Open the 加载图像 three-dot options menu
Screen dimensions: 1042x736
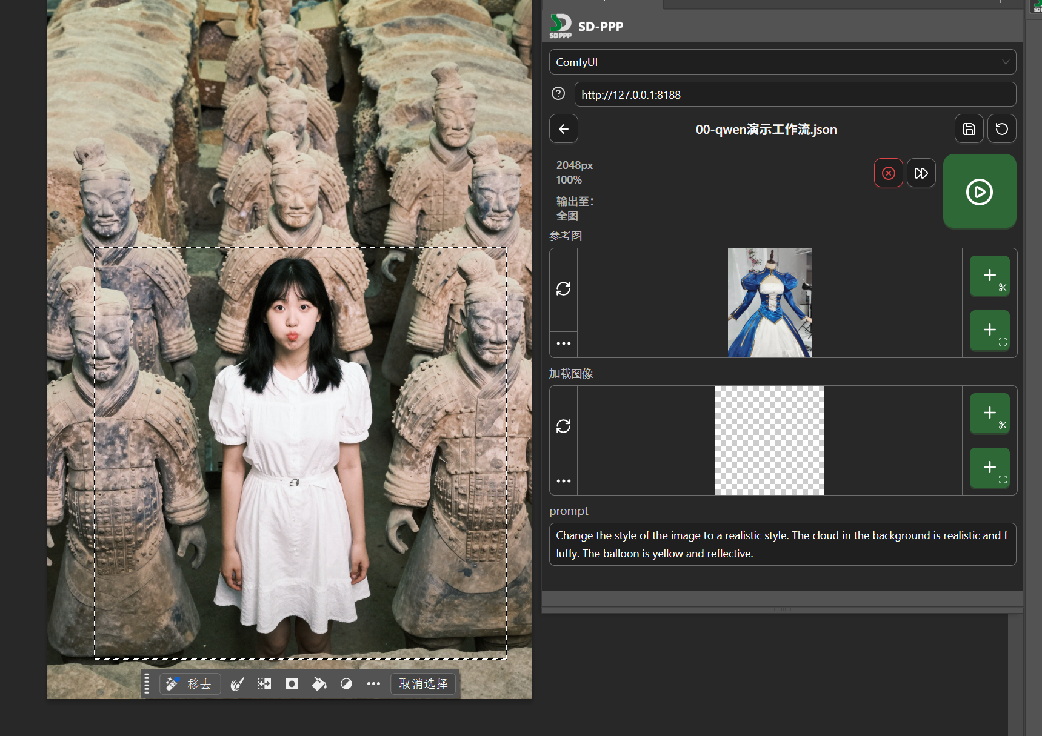click(564, 481)
